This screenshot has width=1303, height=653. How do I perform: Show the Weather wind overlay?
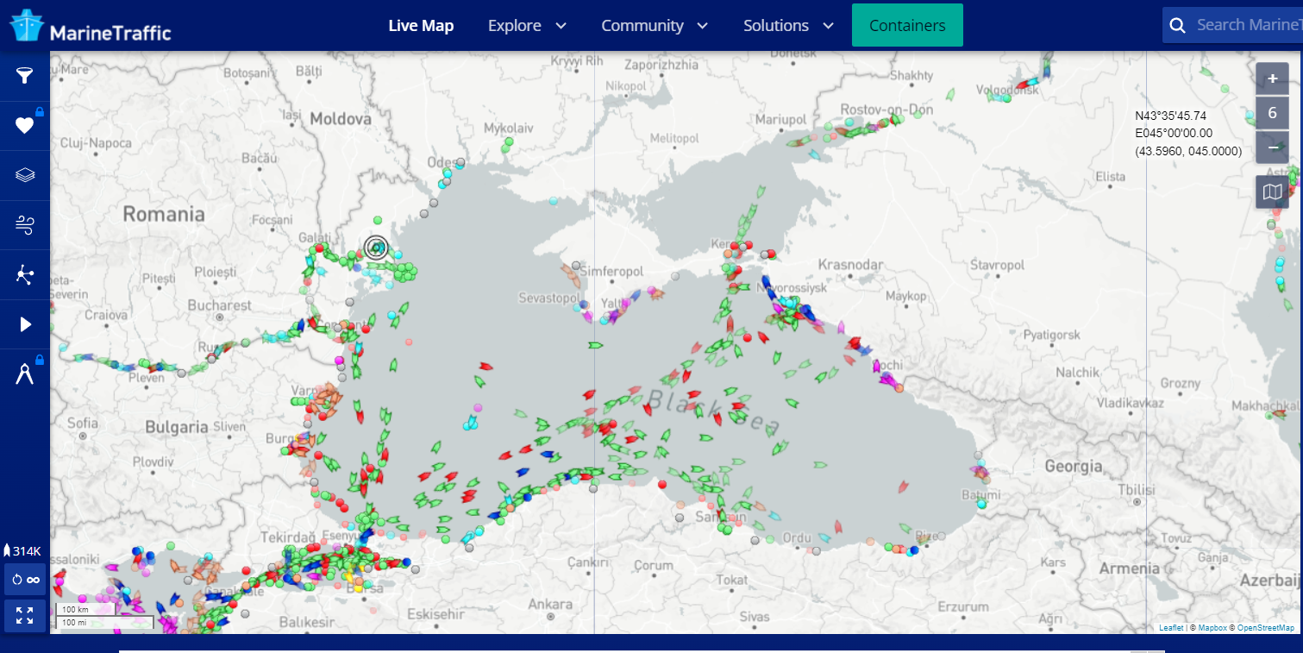[x=24, y=224]
